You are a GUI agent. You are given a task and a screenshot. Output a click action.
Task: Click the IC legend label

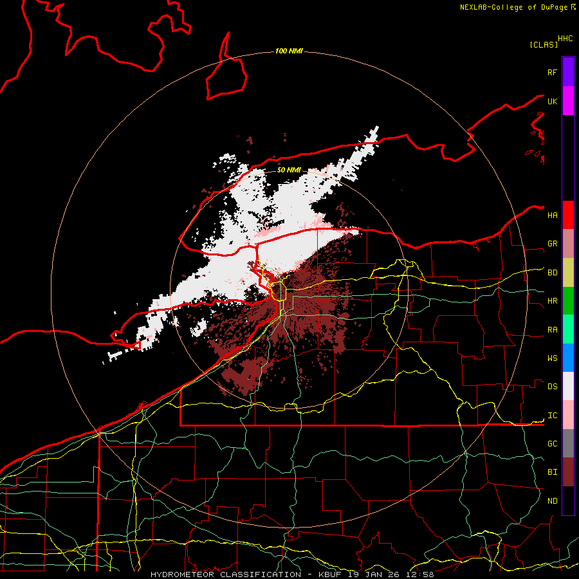552,416
